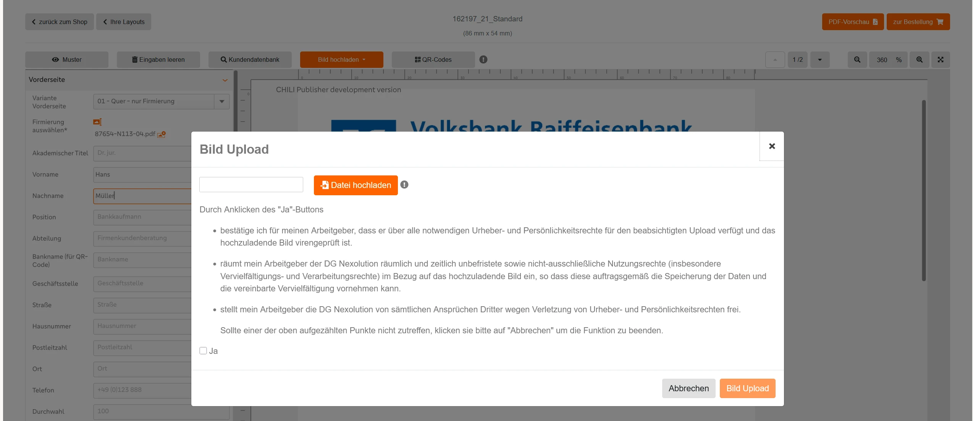Click the Firmierung image select icon
This screenshot has height=421, width=973.
click(97, 122)
